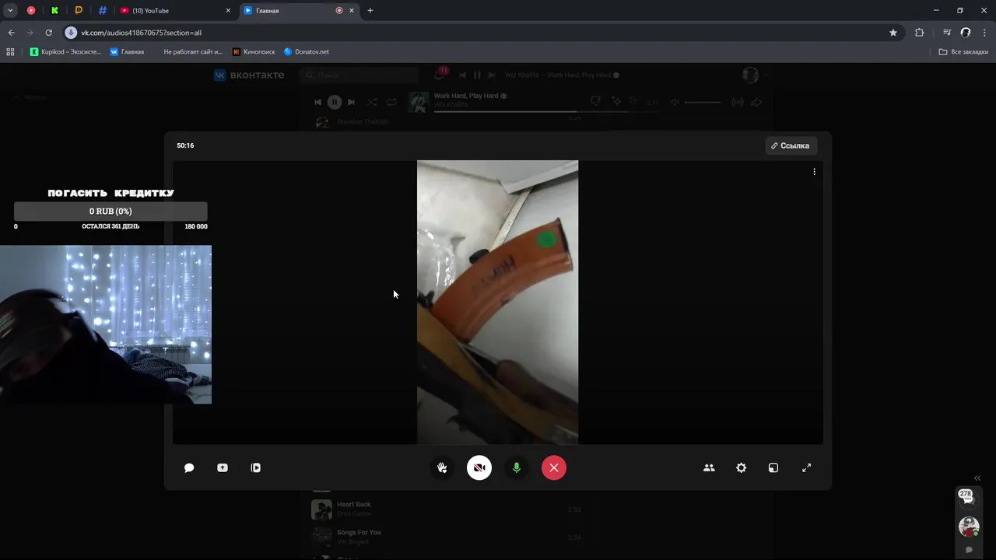The height and width of the screenshot is (560, 996).
Task: Open call settings gear icon
Action: click(x=742, y=467)
